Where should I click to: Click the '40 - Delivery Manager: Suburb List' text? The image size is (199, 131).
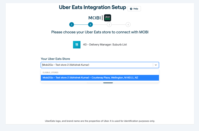pyautogui.click(x=105, y=45)
